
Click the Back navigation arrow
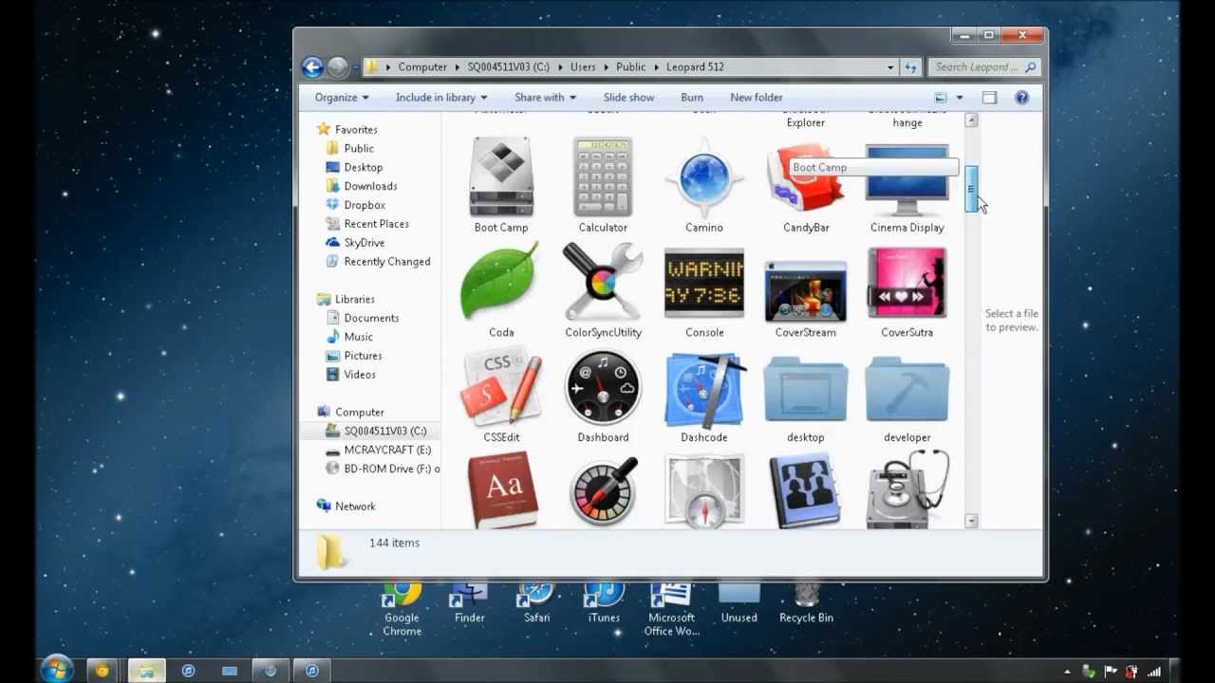[311, 66]
